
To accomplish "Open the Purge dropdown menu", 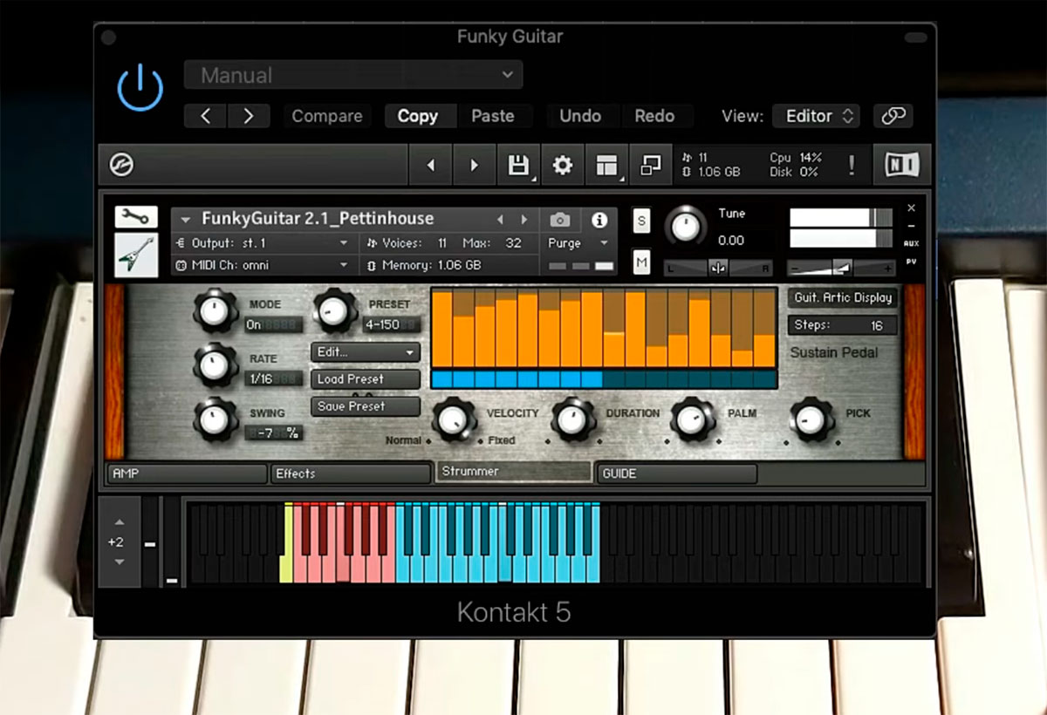I will tap(579, 243).
